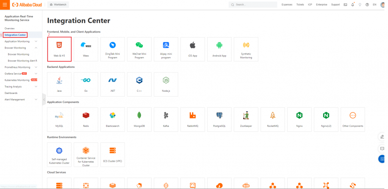
Task: Choose the RocketMQ component card
Action: click(x=273, y=119)
